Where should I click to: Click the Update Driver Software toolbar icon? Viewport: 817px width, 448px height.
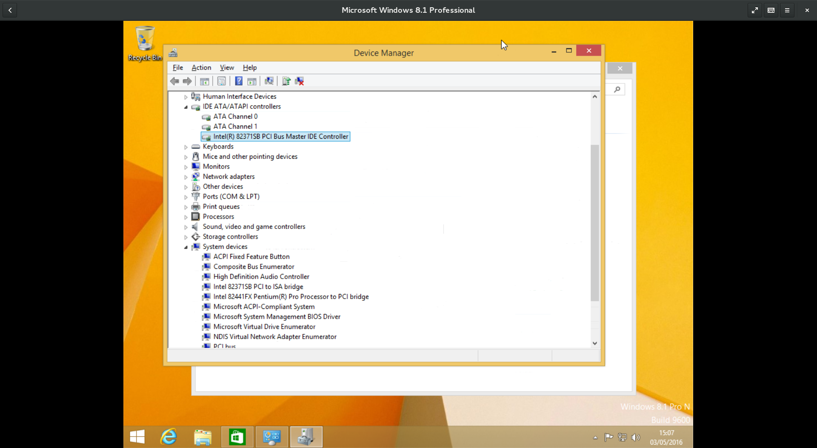click(286, 81)
